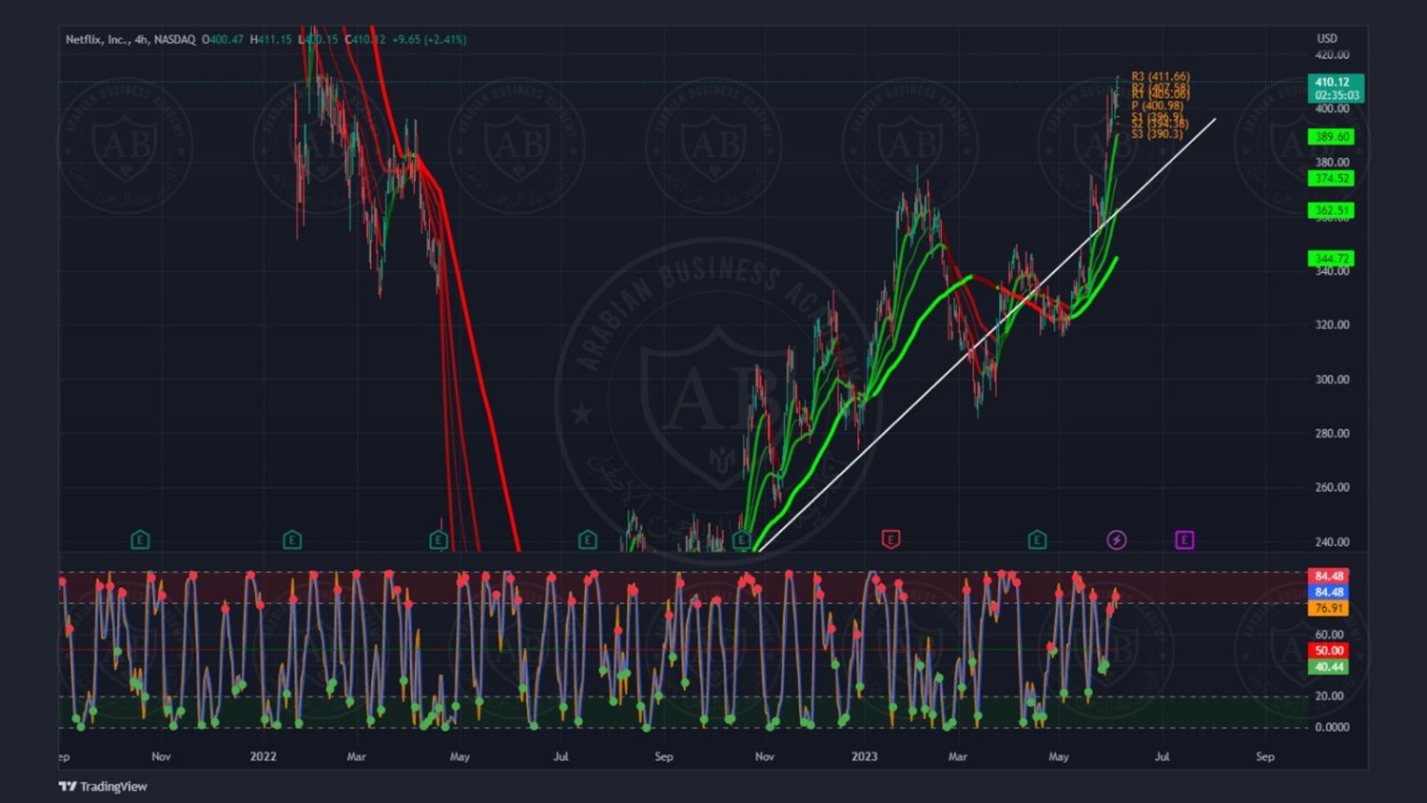Click the 2023 label on time axis
This screenshot has width=1427, height=803.
[x=864, y=756]
